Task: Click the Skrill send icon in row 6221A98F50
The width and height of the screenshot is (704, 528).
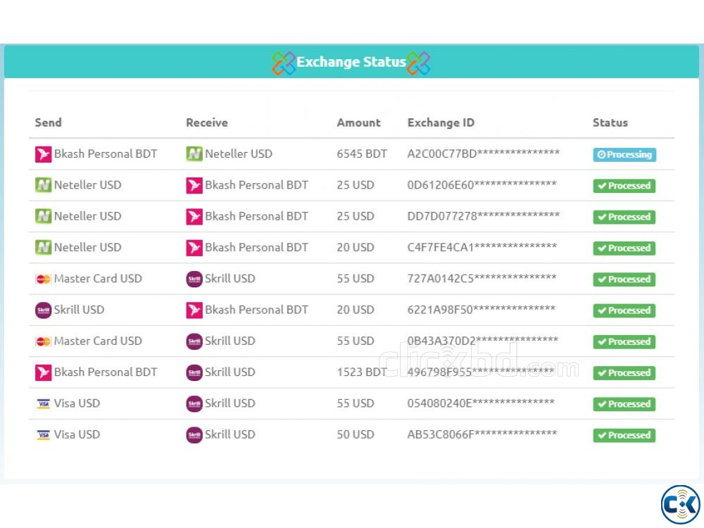Action: (x=43, y=310)
